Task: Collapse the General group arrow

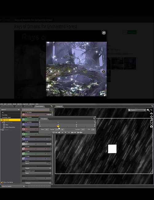Action: (1, 120)
